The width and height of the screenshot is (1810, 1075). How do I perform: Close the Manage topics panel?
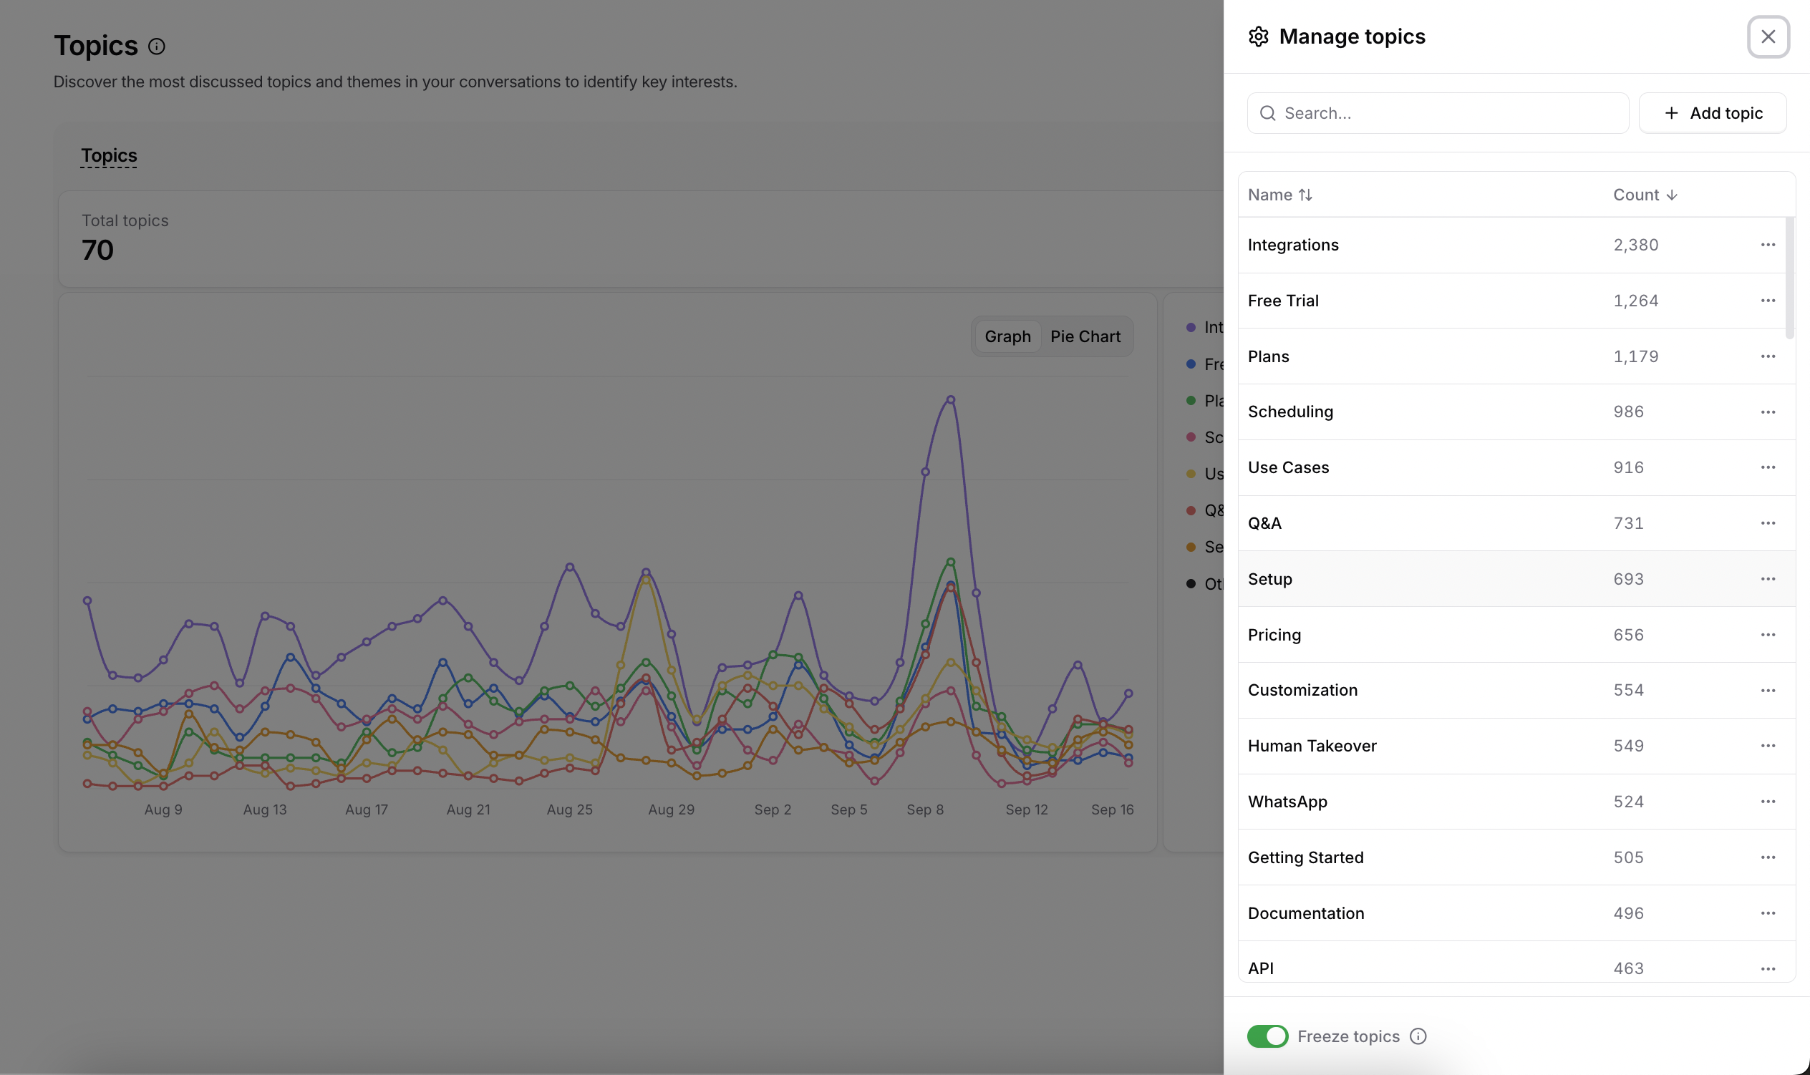[x=1767, y=37]
